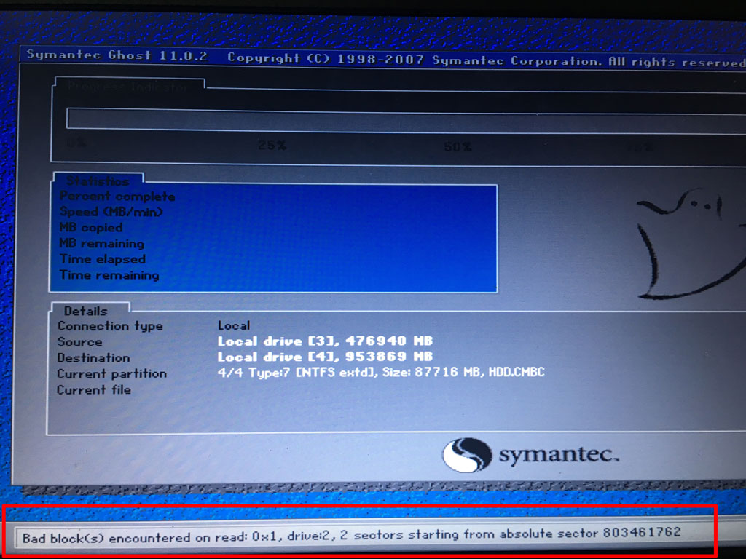
Task: Click the connection type value "Local"
Action: (x=234, y=325)
